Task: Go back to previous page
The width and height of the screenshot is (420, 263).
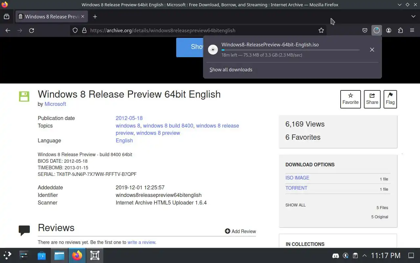Action: 8,30
